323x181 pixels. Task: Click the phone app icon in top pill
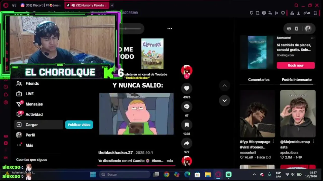(297, 29)
